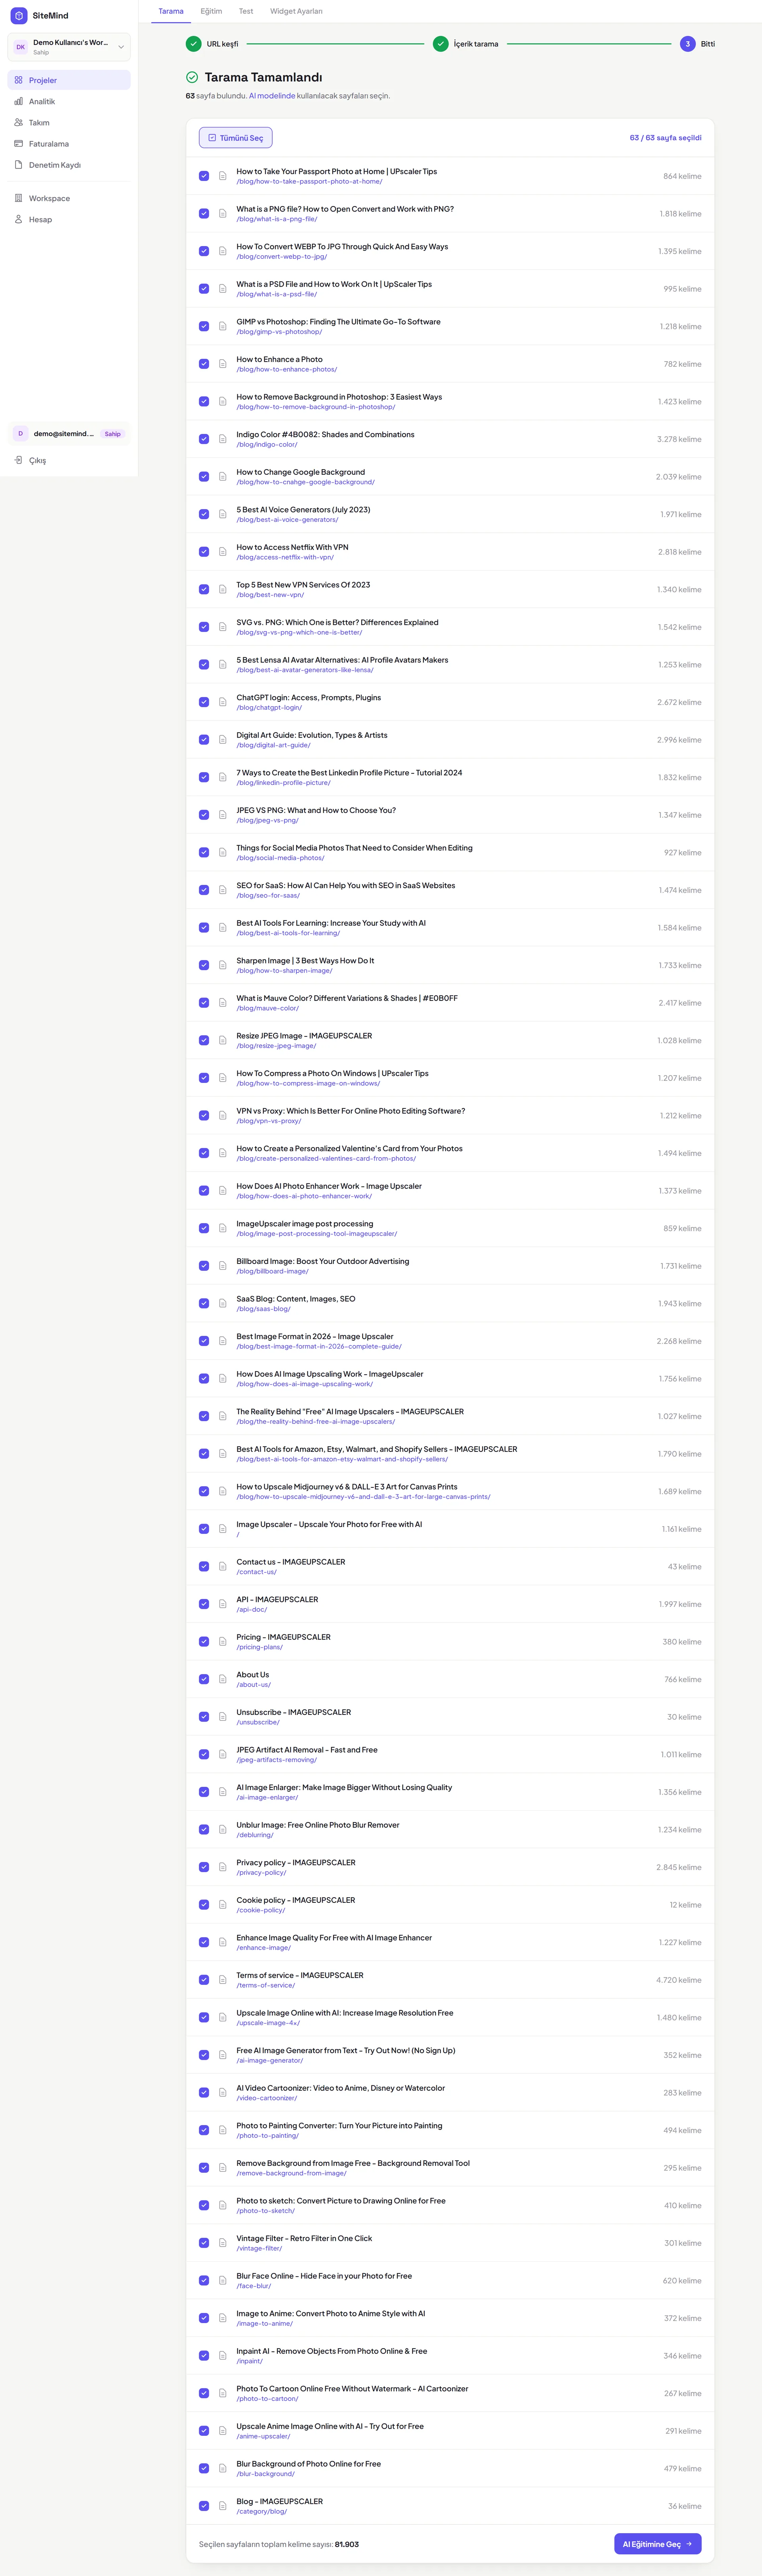This screenshot has height=2576, width=762.
Task: Click title 'API - IMAGEUPSCALER'
Action: (277, 1599)
